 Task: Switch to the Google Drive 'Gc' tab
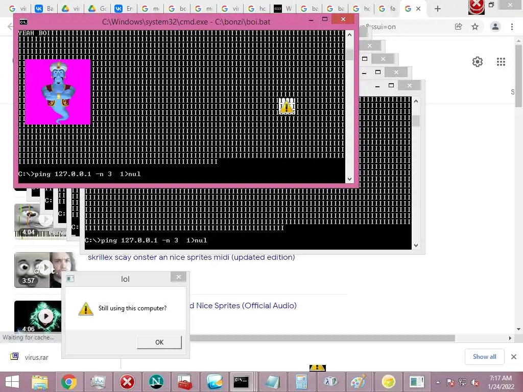coord(98,9)
